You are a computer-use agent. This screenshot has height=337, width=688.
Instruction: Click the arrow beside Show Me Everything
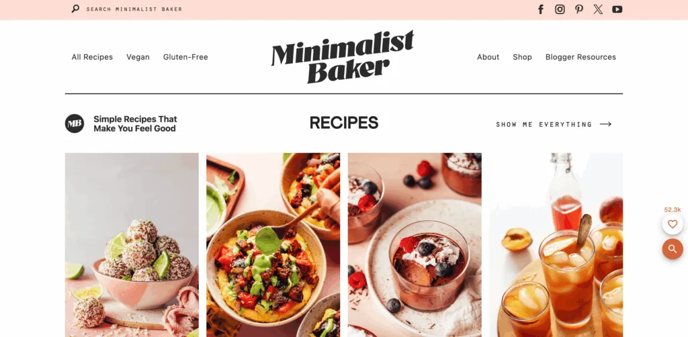(x=605, y=124)
